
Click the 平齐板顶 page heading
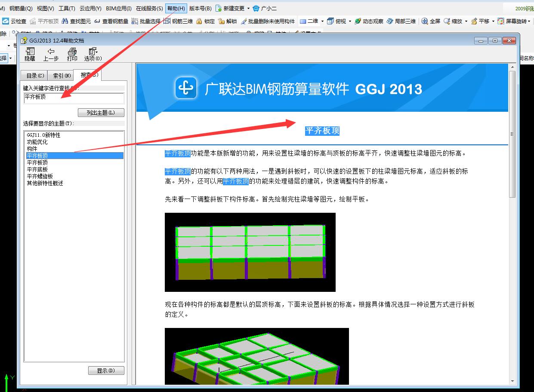322,131
